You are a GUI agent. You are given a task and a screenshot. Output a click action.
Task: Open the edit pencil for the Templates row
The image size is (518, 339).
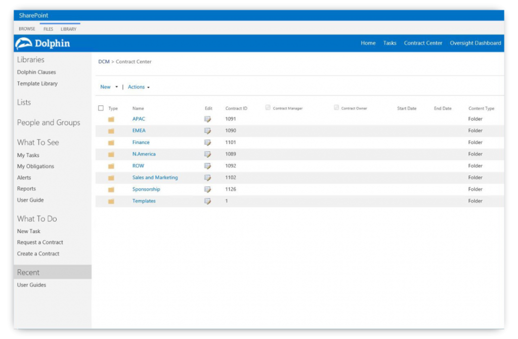(x=207, y=201)
